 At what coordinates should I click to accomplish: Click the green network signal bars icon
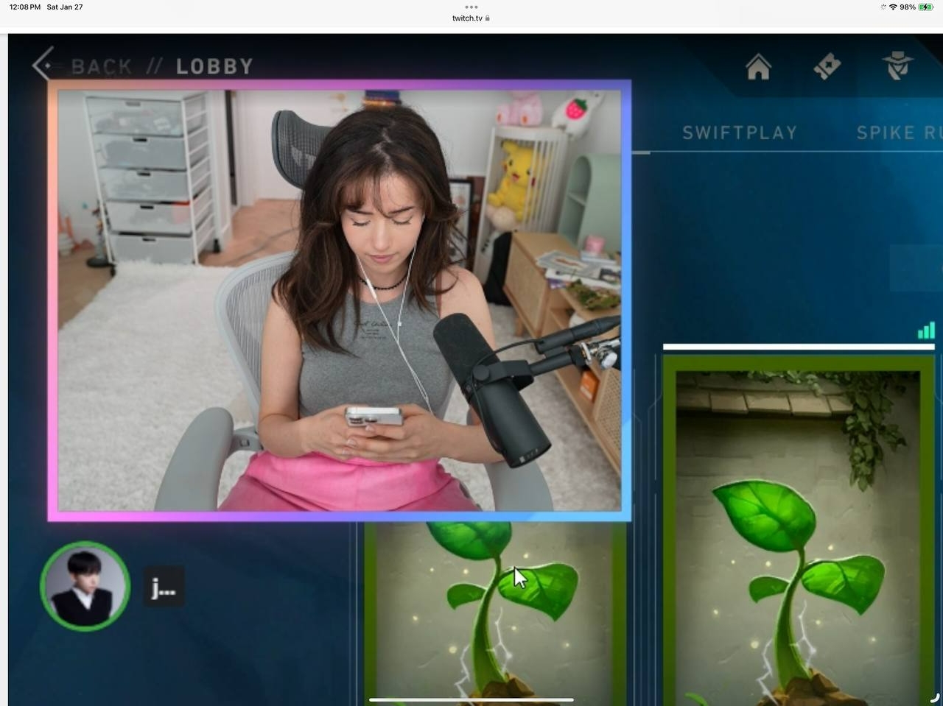tap(926, 330)
